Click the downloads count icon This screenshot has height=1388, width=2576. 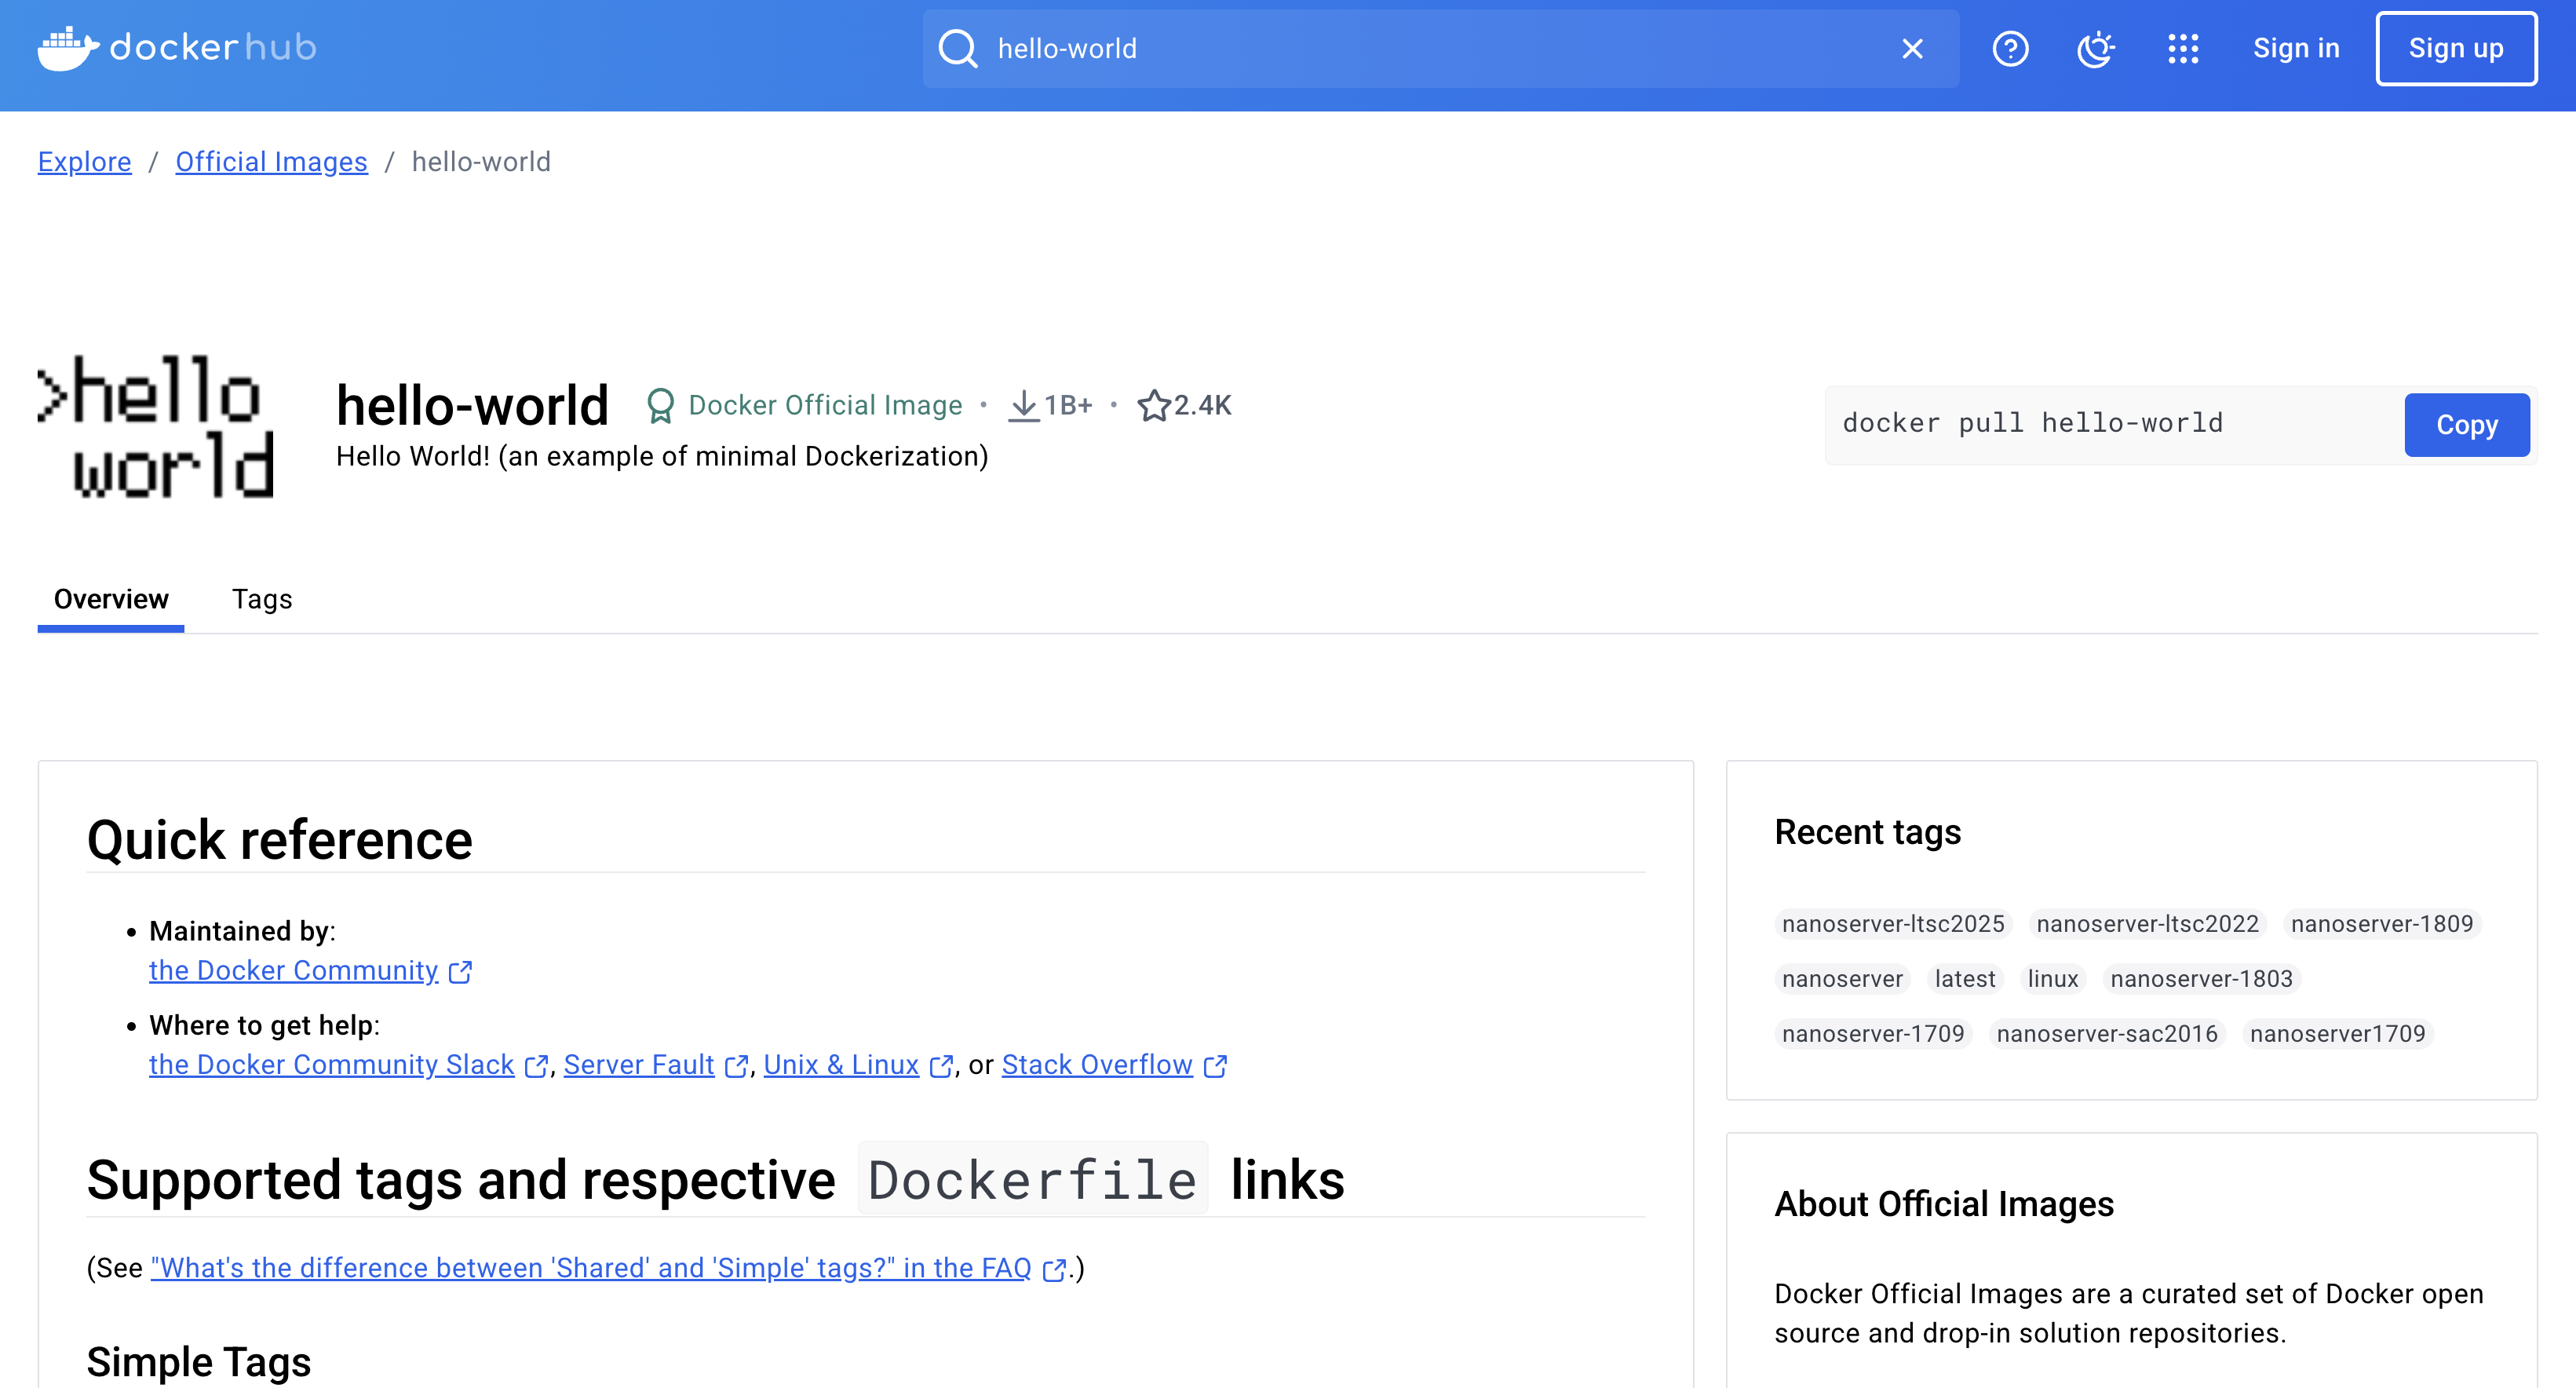pos(1023,405)
